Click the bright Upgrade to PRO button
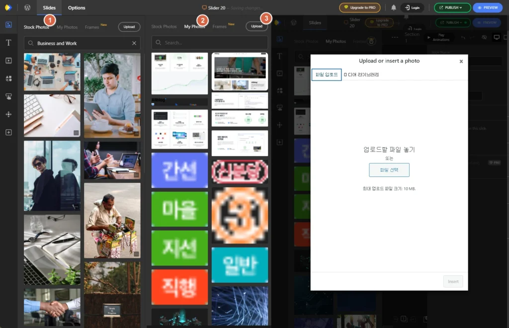 pyautogui.click(x=360, y=7)
